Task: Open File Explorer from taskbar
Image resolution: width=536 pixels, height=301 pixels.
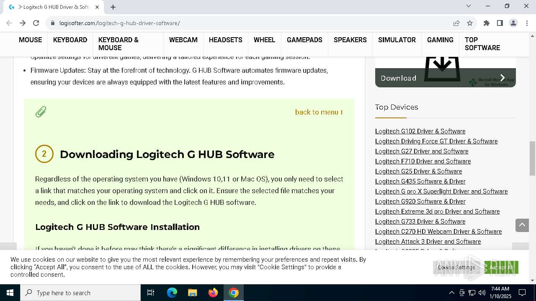Action: coord(193,293)
